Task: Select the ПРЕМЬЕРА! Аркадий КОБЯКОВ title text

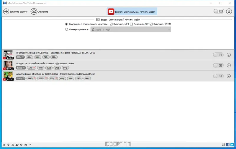Action: tap(55, 53)
